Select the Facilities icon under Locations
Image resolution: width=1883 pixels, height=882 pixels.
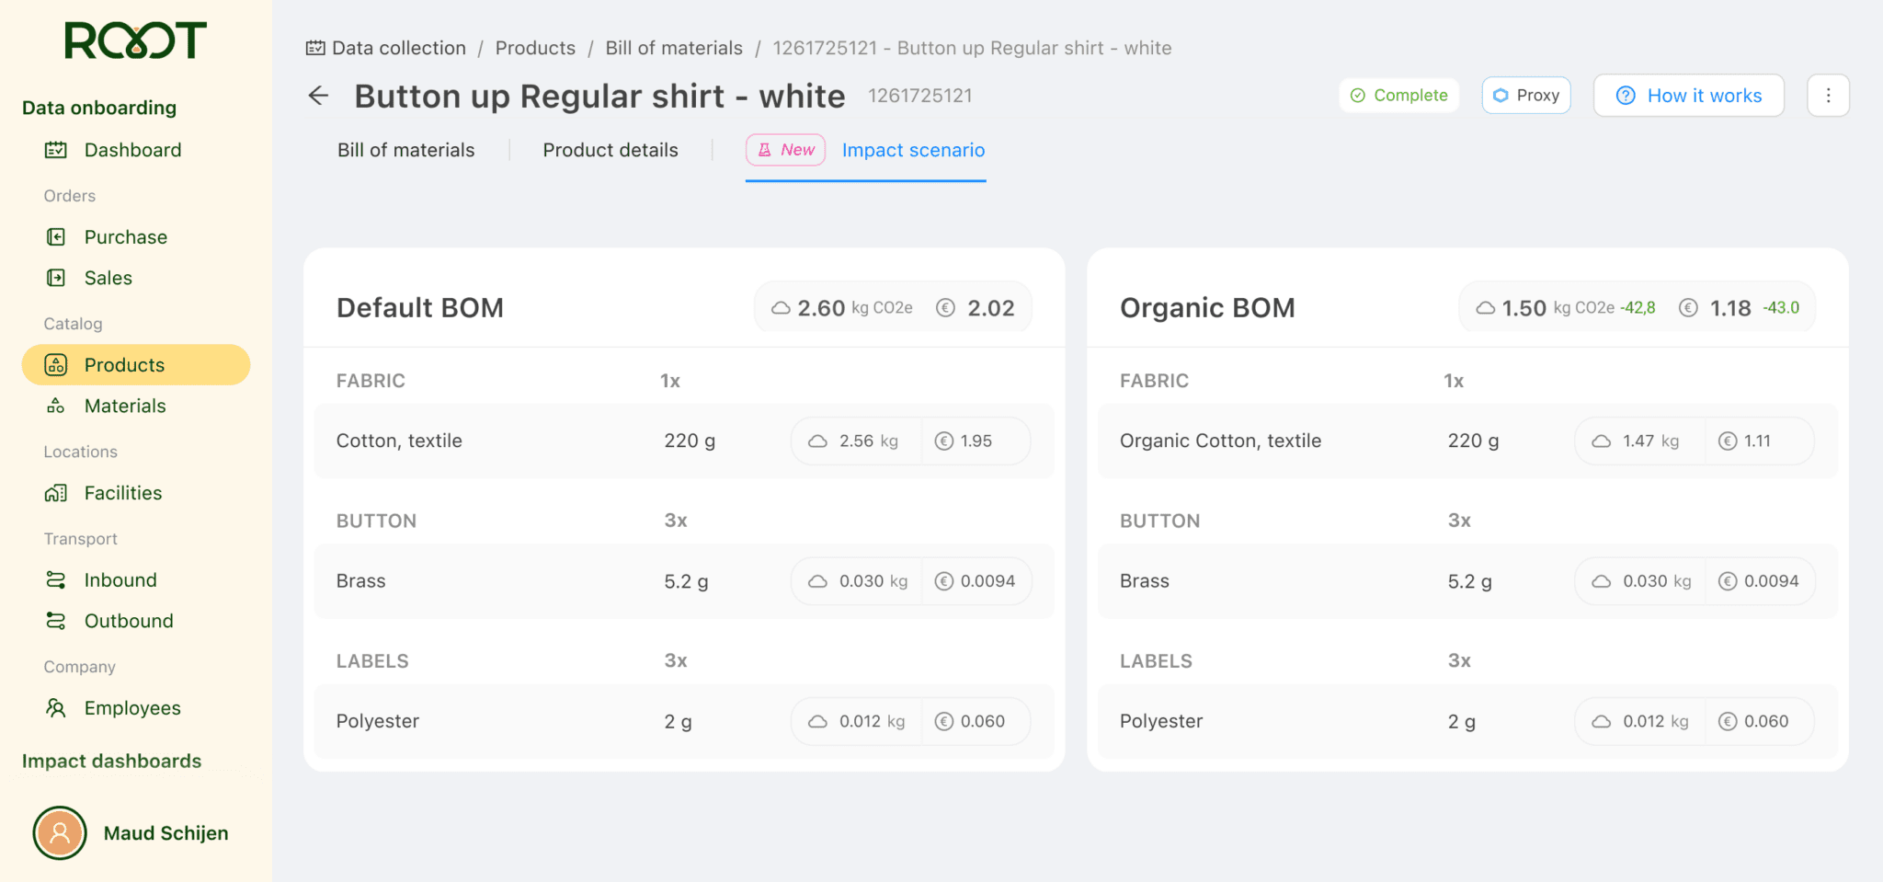point(56,492)
